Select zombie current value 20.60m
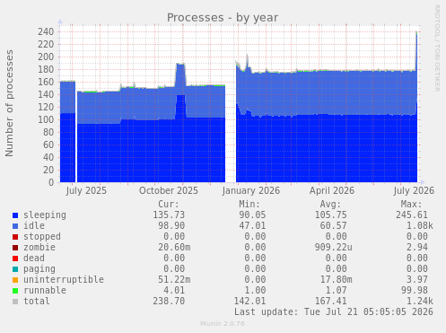 click(x=174, y=248)
